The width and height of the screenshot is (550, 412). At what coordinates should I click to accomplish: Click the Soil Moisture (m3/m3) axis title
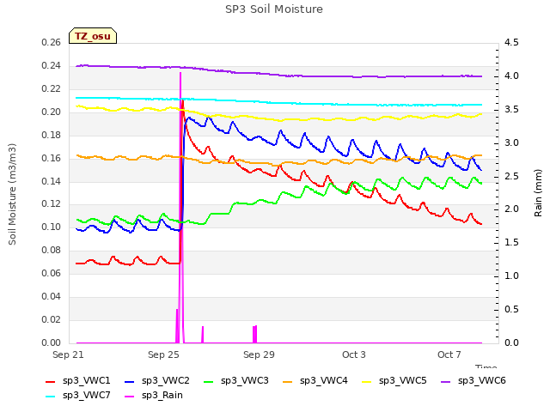coord(12,194)
